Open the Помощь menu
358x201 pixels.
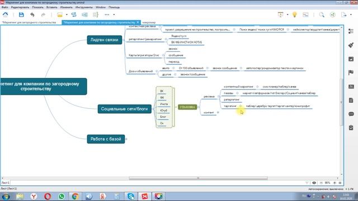point(114,7)
